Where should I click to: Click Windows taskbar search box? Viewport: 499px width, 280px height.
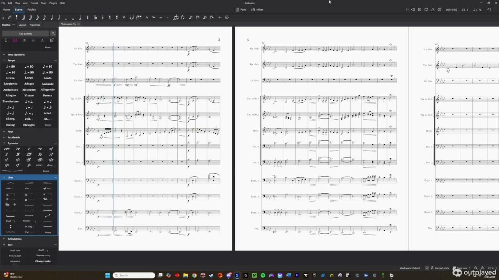[134, 275]
